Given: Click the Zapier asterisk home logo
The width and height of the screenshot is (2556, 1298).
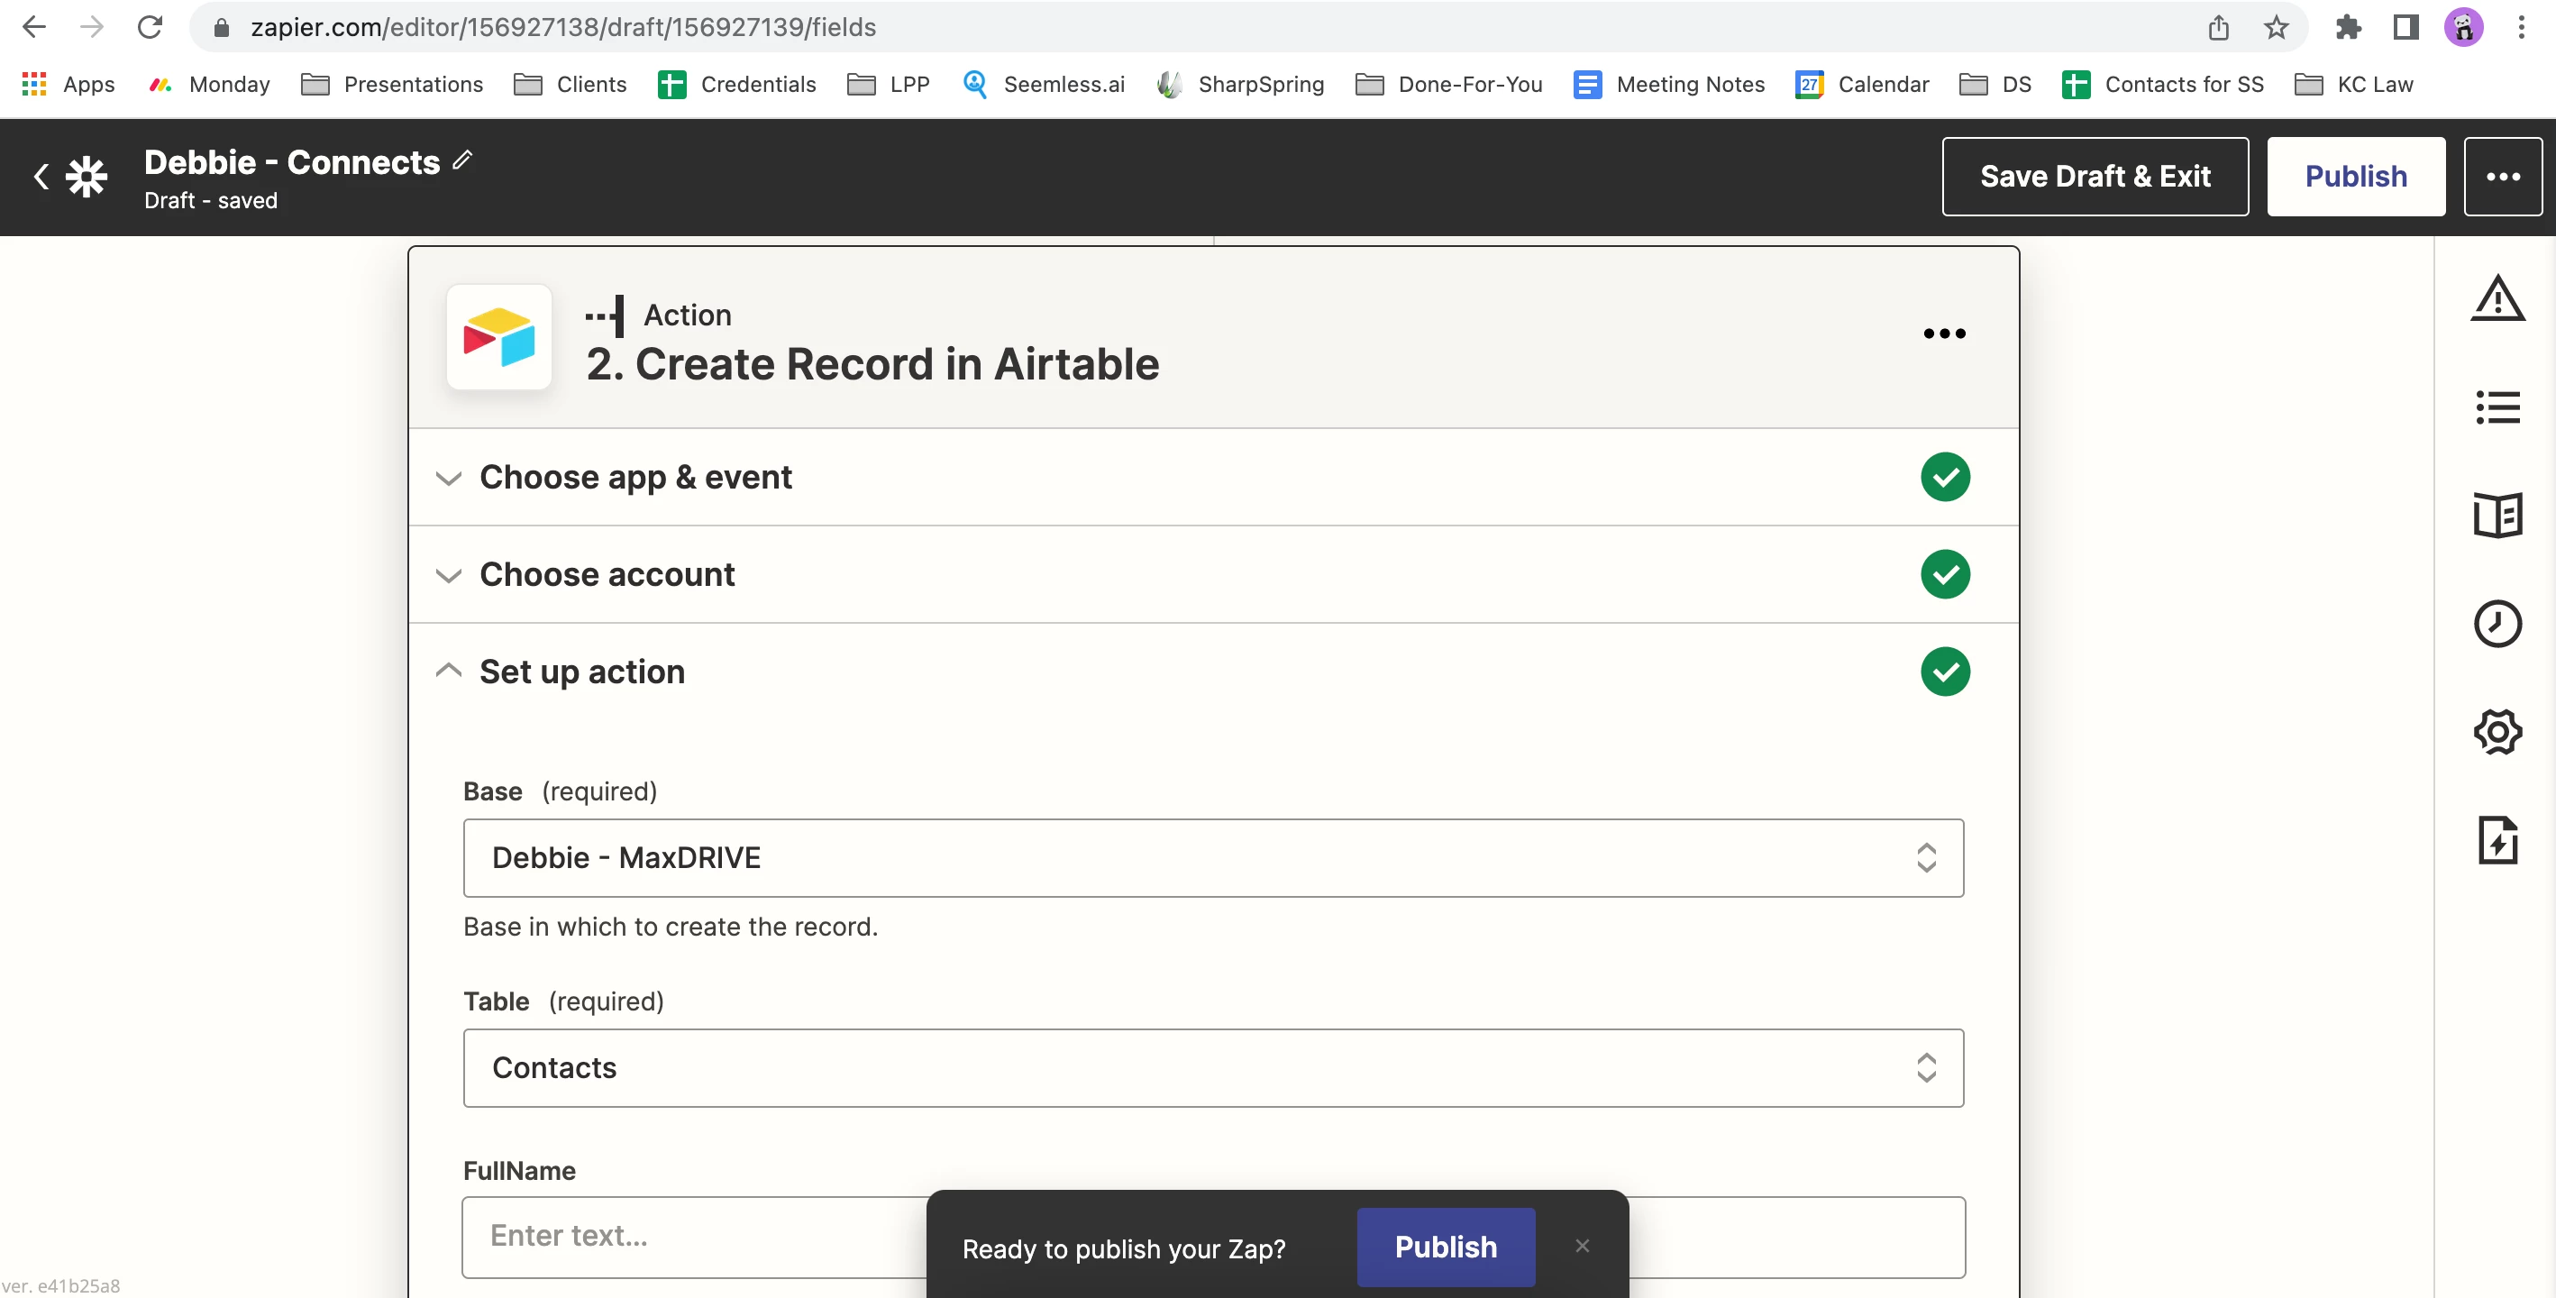Looking at the screenshot, I should 87,177.
